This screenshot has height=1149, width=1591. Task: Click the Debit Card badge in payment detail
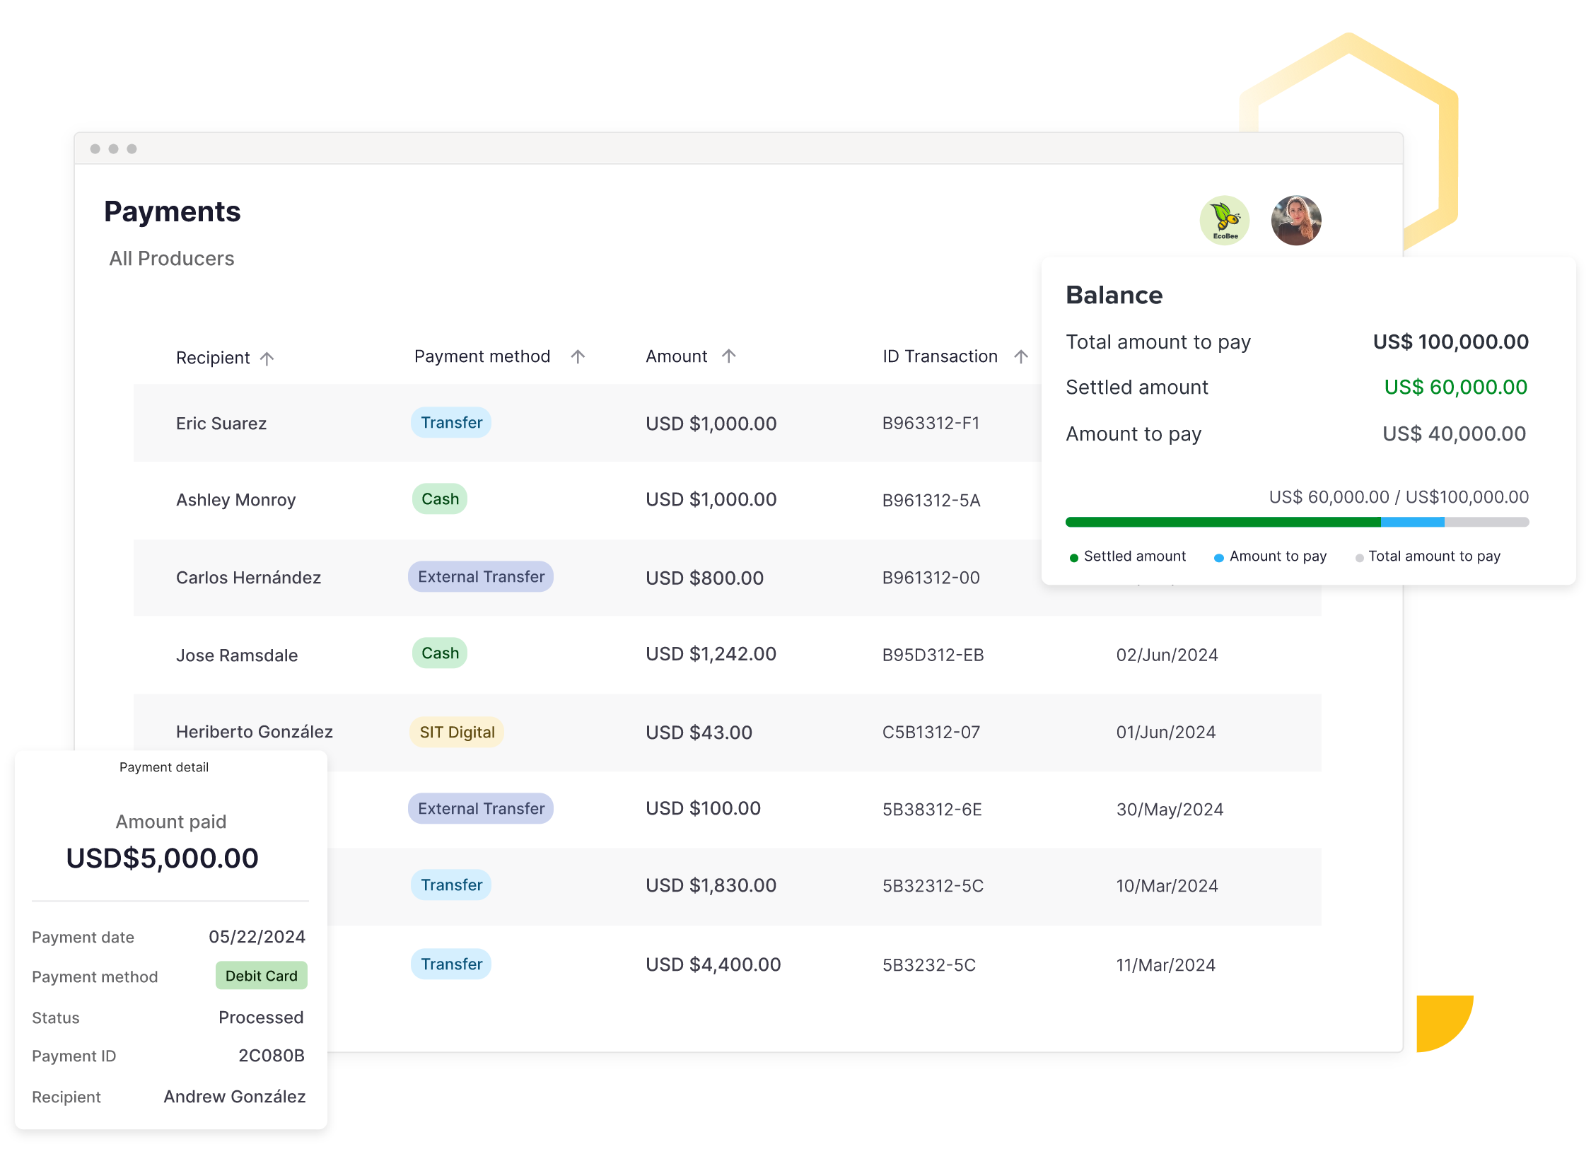[x=261, y=976]
